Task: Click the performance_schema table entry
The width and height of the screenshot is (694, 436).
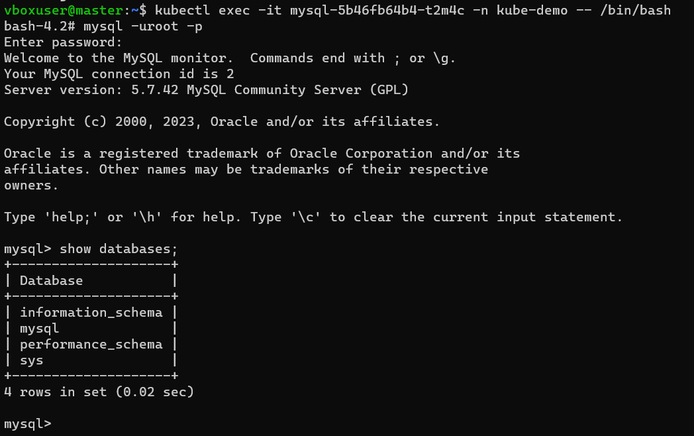Action: point(91,345)
